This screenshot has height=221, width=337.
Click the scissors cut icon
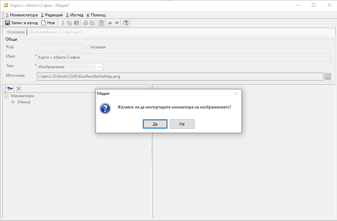63,23
